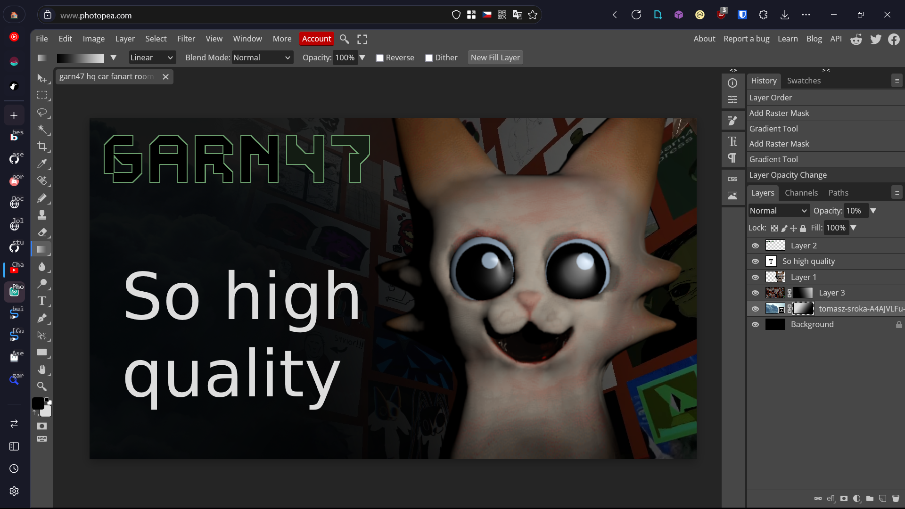This screenshot has width=905, height=509.
Task: Select the Move tool
Action: (x=42, y=78)
